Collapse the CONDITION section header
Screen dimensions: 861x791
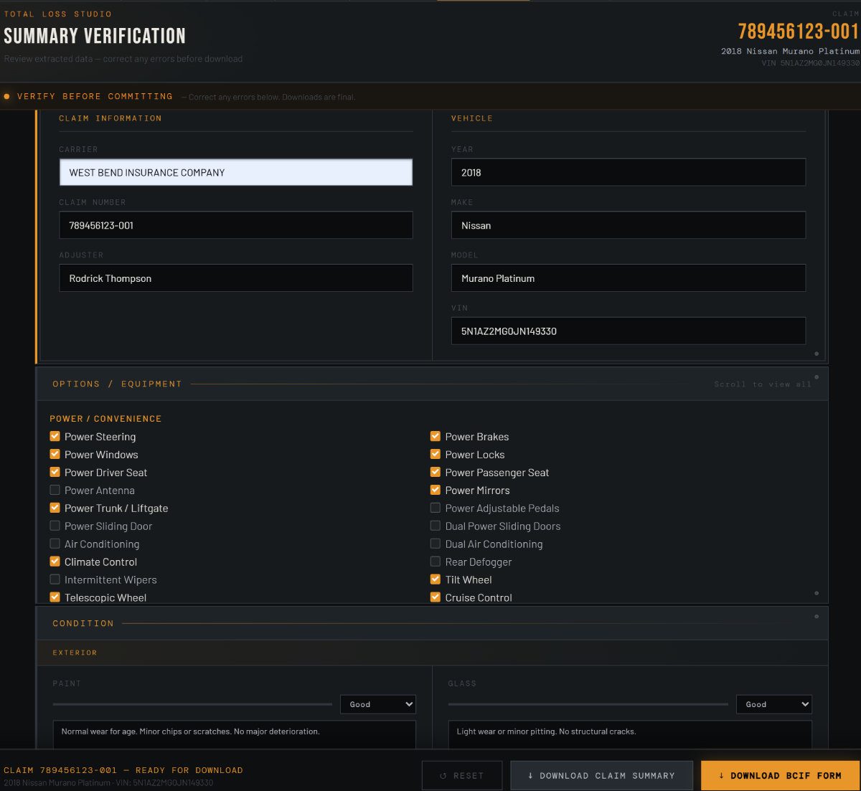(x=83, y=622)
